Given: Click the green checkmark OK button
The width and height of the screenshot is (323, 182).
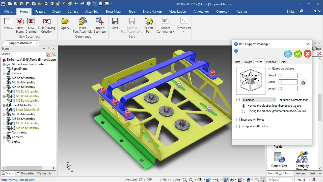Looking at the screenshot, I should point(298,54).
